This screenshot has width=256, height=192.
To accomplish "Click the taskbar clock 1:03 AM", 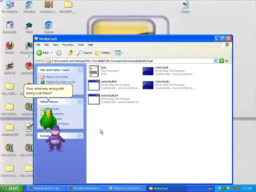I will click(x=247, y=188).
